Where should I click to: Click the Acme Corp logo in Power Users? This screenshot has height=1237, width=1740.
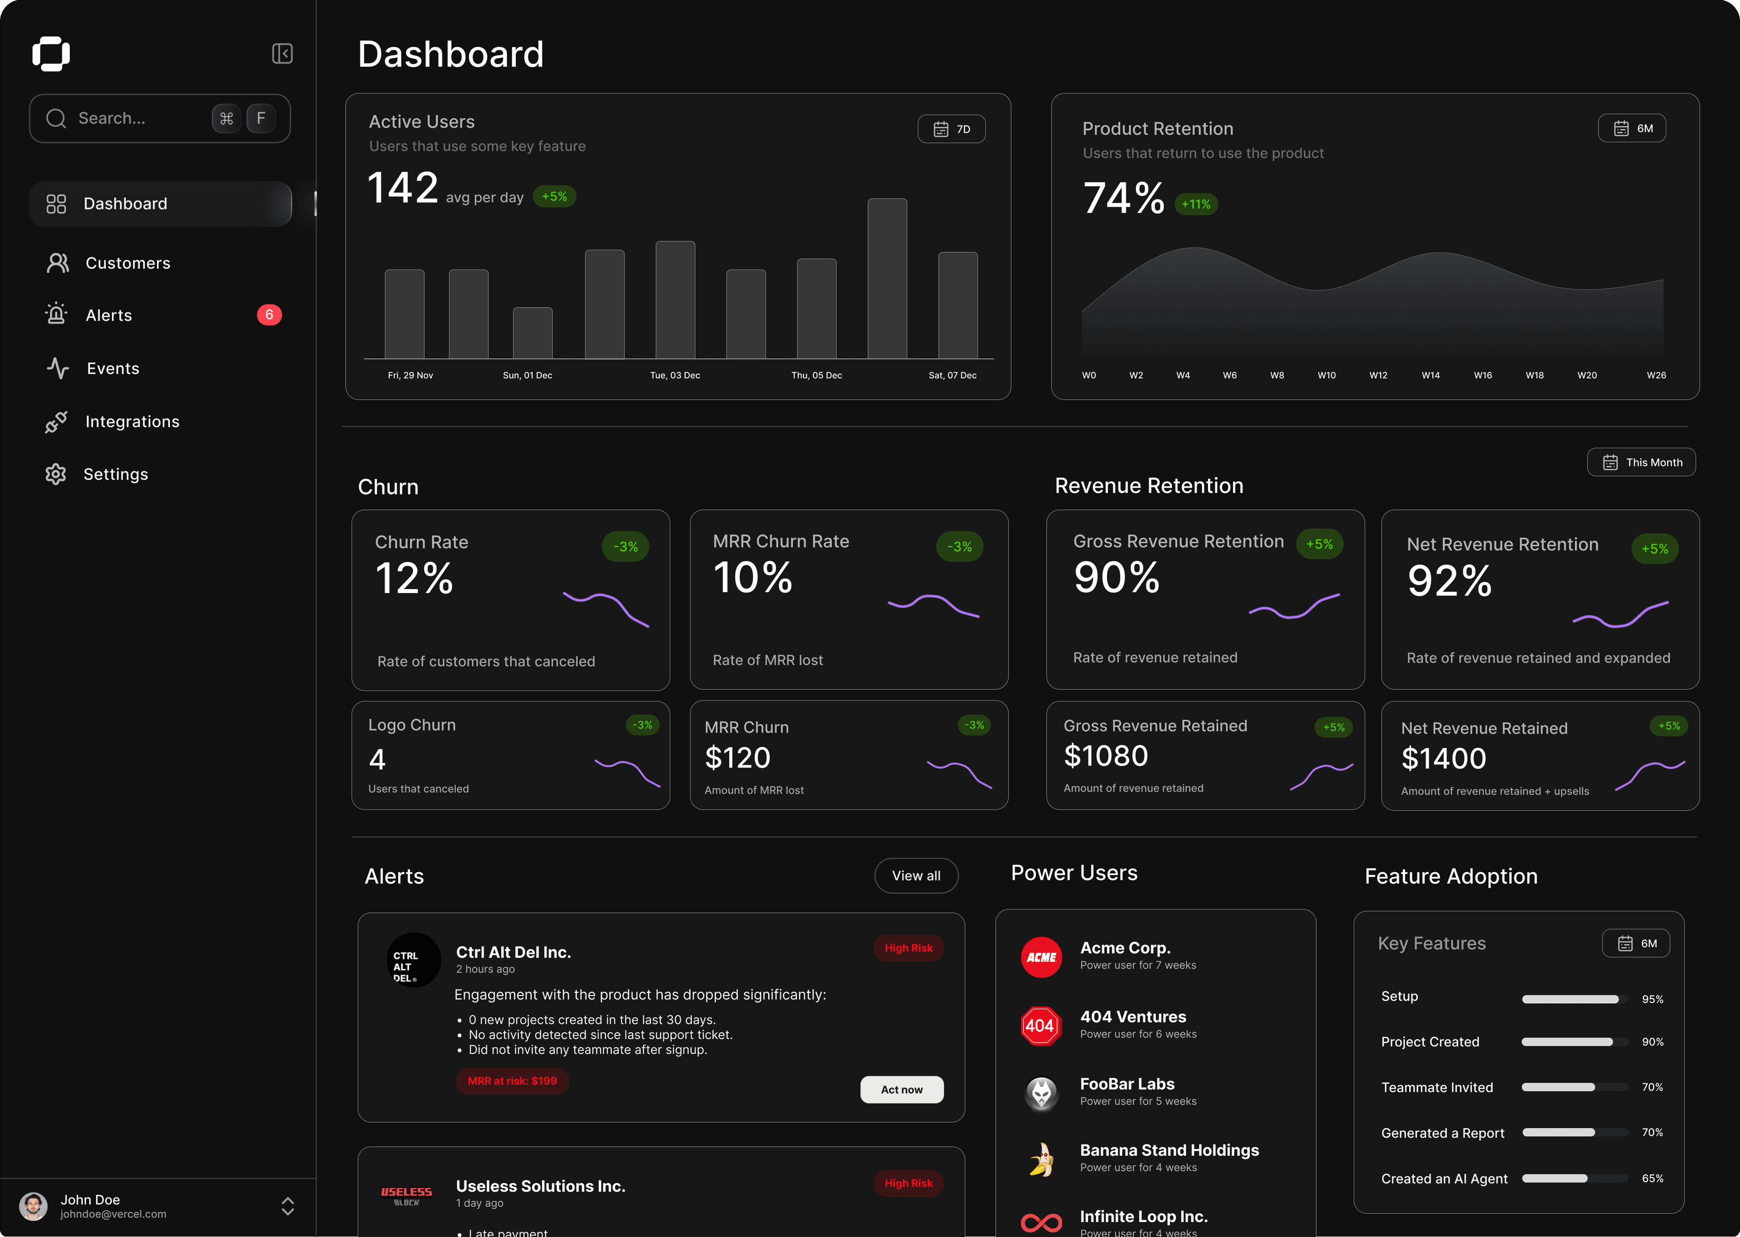click(1041, 957)
